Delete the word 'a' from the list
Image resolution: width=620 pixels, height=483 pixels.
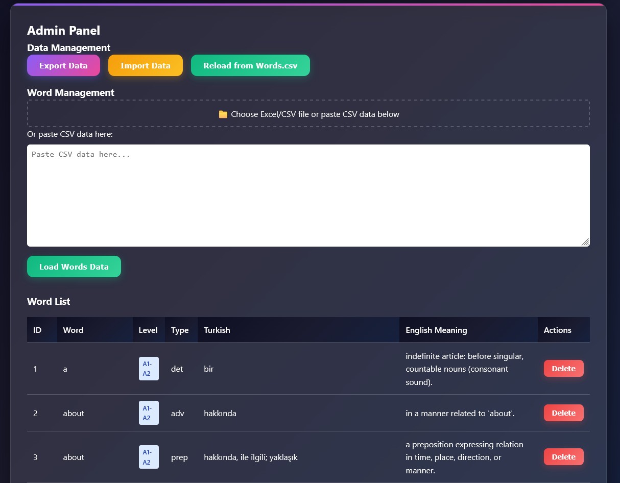point(563,368)
